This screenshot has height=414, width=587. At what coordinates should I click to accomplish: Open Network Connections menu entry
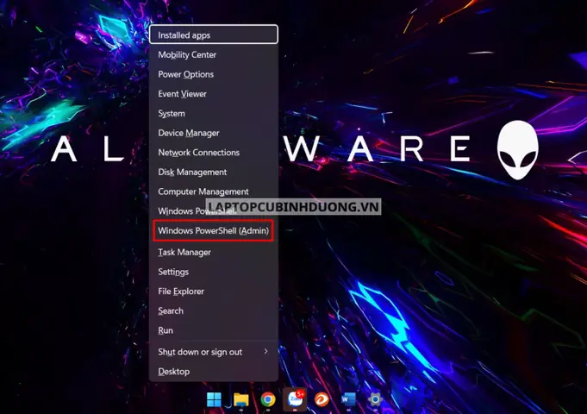tap(214, 153)
